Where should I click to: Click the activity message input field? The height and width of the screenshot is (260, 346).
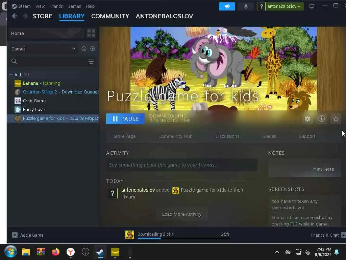point(181,165)
